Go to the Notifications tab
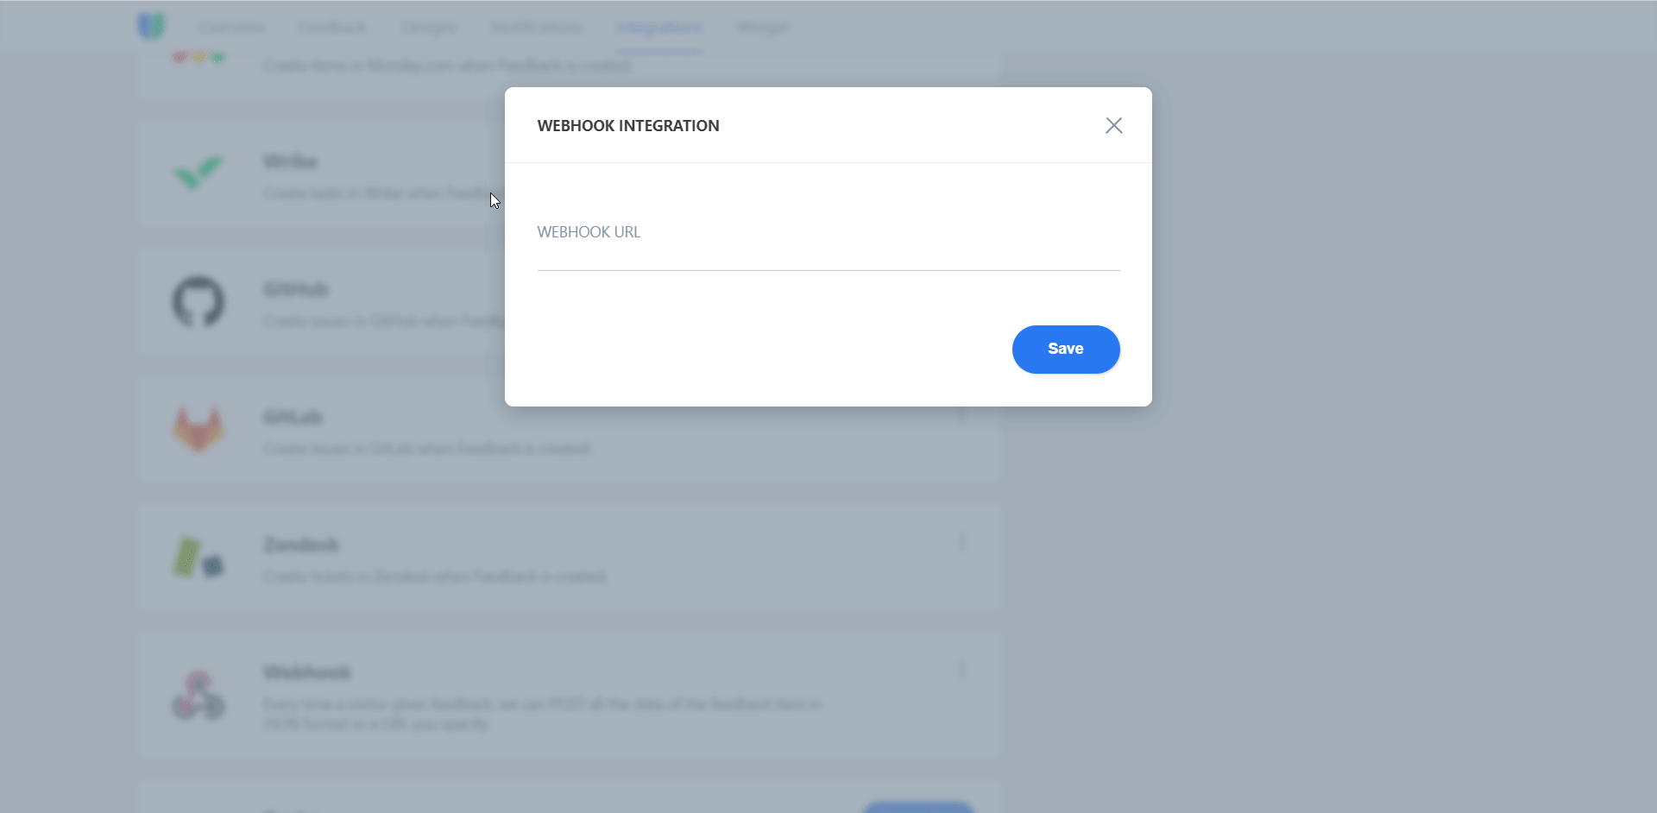Screen dimensions: 1657x813 click(x=537, y=28)
